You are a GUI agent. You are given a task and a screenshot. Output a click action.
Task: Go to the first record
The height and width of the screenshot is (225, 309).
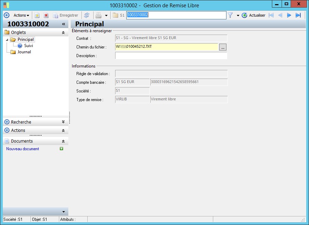tap(271, 15)
